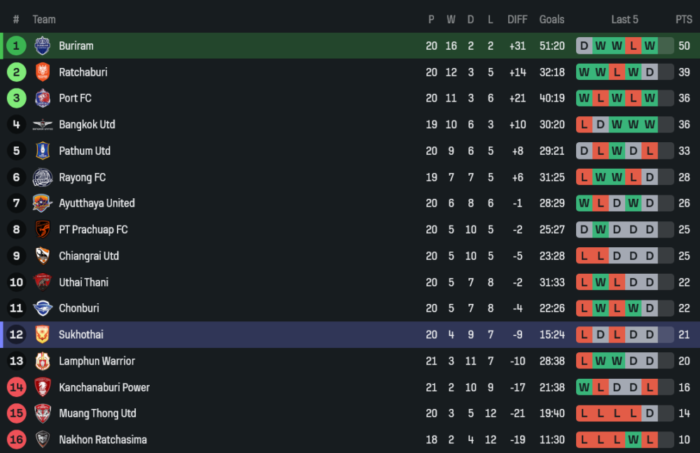Click the Chonburi team crest
The image size is (700, 453).
43,308
